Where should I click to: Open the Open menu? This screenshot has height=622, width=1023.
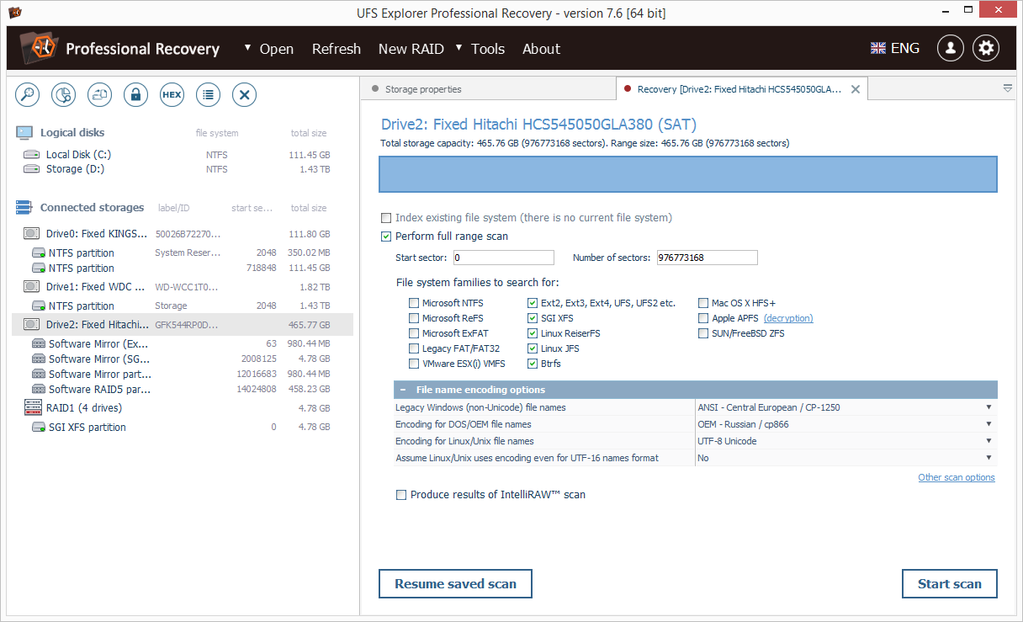(x=277, y=49)
